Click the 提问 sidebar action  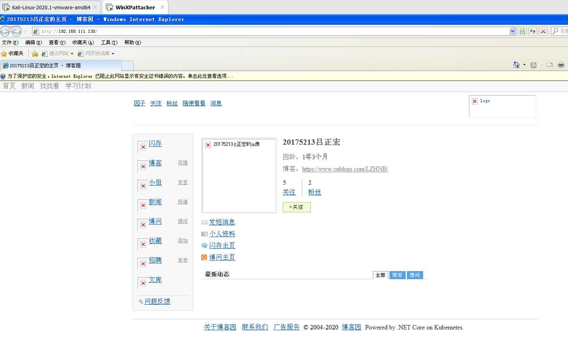(183, 221)
